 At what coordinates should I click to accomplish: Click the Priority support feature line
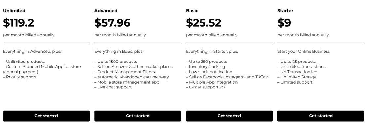click(x=20, y=77)
